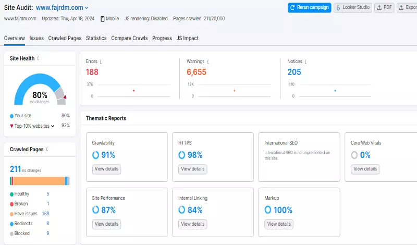Viewport: 417px width, 245px height.
Task: Click the green Healthy legend dot
Action: [x=11, y=194]
